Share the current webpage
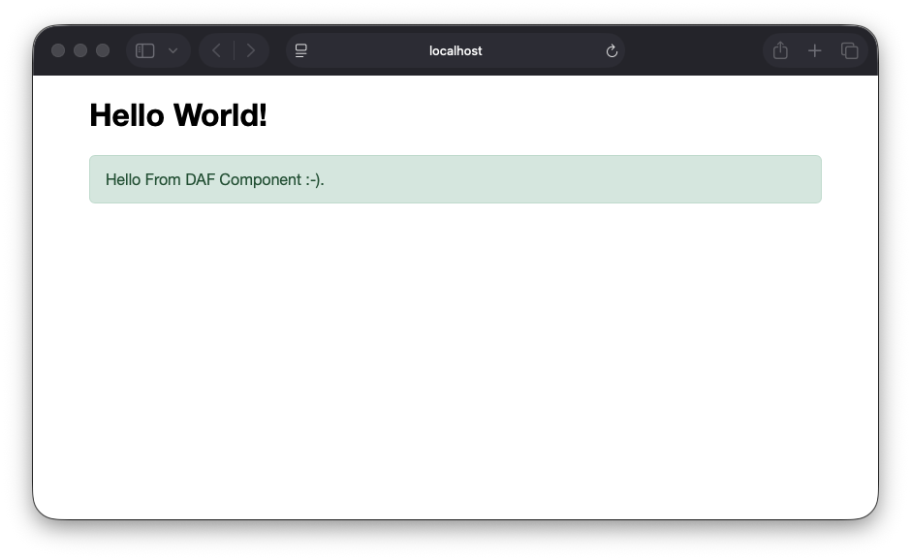The width and height of the screenshot is (911, 560). [780, 50]
